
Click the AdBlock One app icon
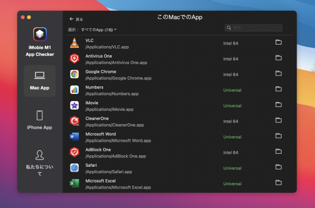click(74, 152)
